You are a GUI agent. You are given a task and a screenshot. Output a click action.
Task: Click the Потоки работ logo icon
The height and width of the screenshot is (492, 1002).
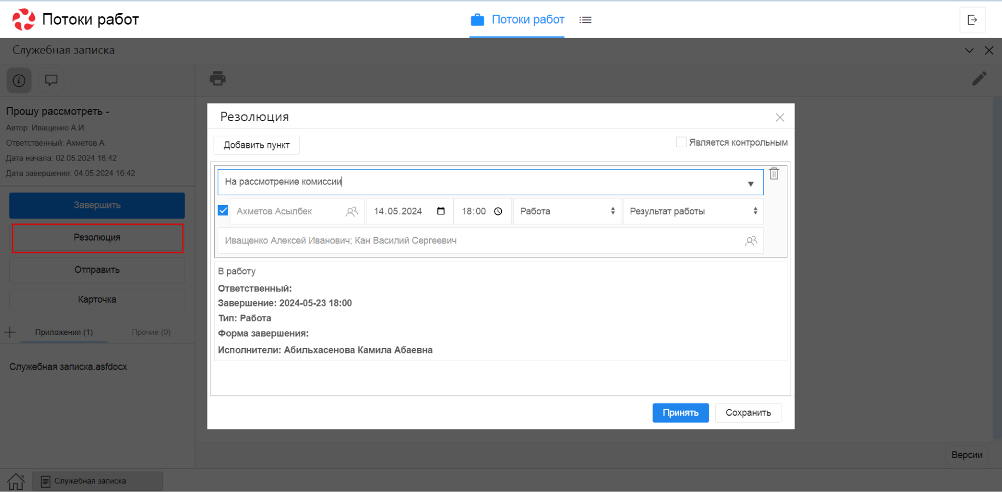[23, 19]
